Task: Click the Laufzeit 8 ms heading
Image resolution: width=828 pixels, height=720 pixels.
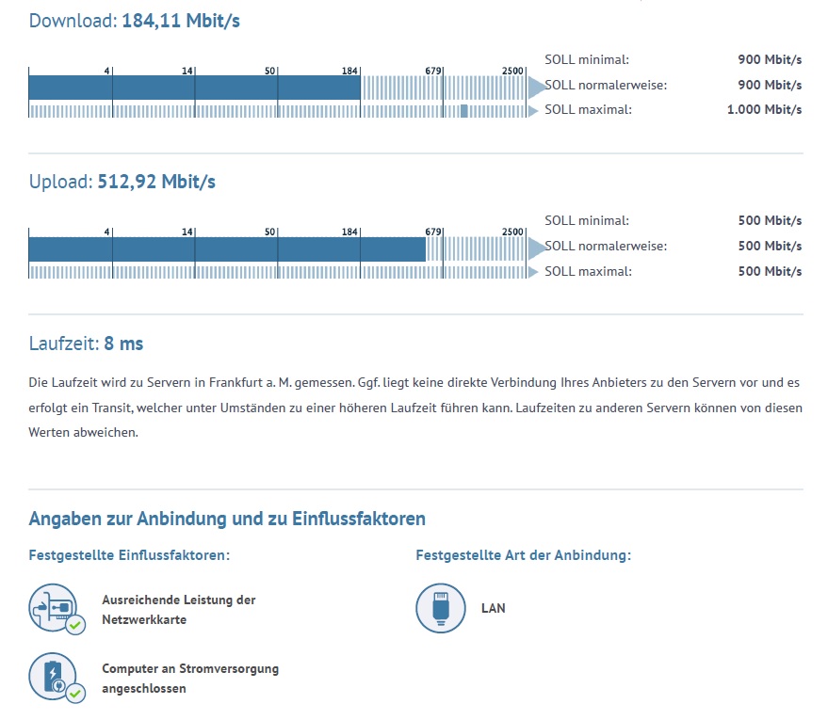Action: [86, 344]
